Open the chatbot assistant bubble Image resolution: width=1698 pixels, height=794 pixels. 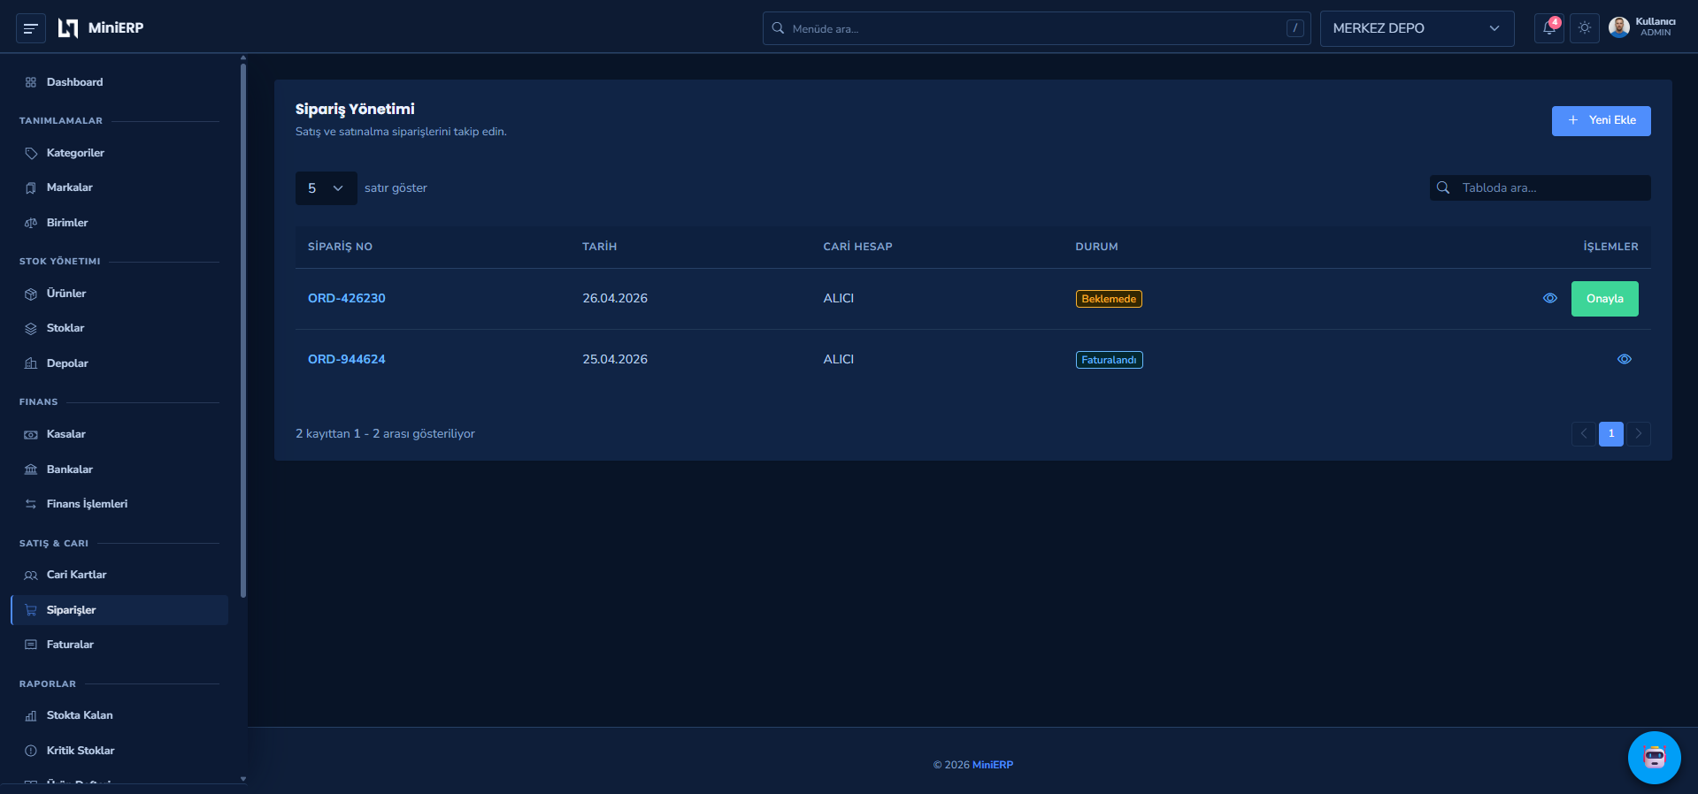(x=1654, y=758)
